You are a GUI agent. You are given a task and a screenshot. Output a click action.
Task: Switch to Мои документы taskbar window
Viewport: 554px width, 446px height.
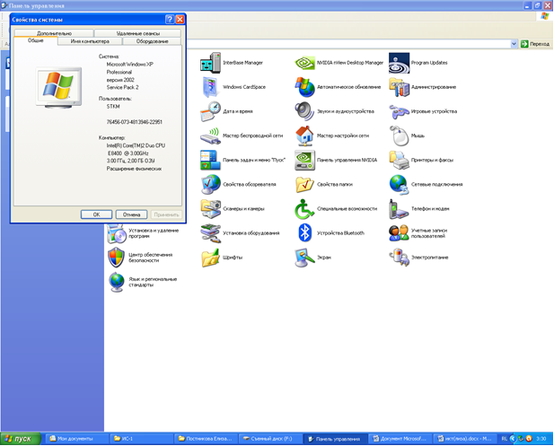[x=77, y=439]
